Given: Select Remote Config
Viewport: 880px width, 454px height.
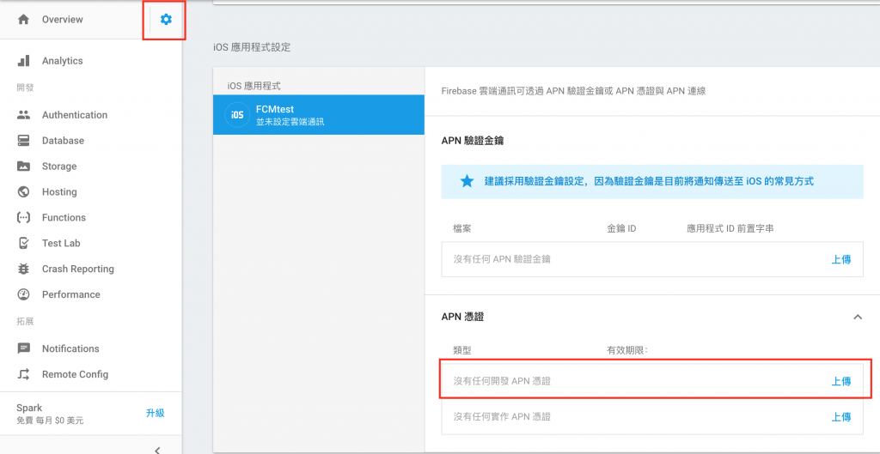Looking at the screenshot, I should [76, 374].
